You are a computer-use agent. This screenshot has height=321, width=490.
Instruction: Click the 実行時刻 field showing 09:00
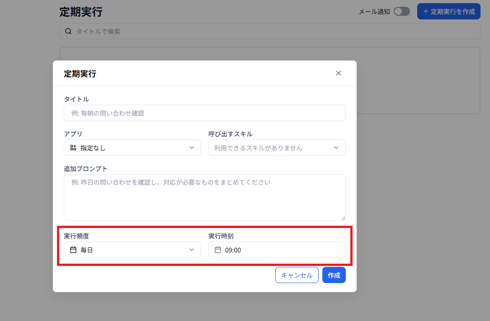tap(277, 250)
